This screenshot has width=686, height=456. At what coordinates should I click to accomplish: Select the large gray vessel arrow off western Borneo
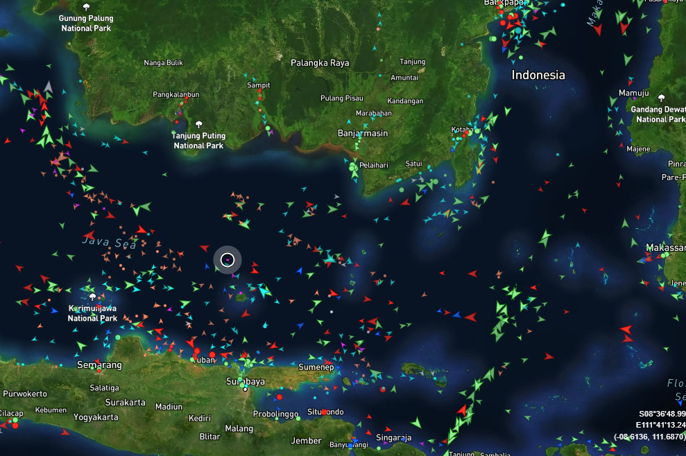click(48, 87)
